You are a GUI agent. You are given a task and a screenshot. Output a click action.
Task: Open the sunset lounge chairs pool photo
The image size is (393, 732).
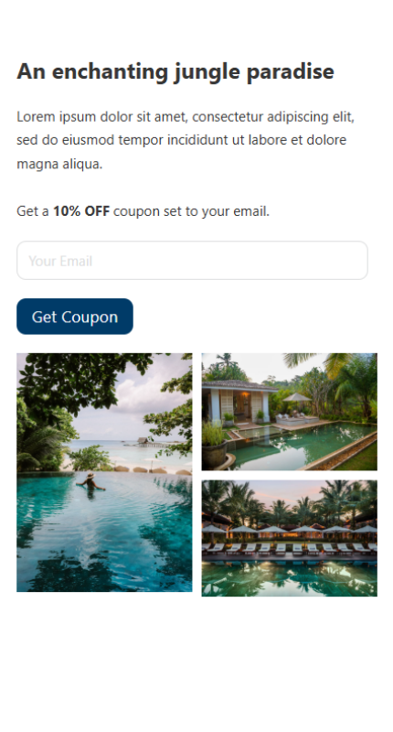click(289, 538)
